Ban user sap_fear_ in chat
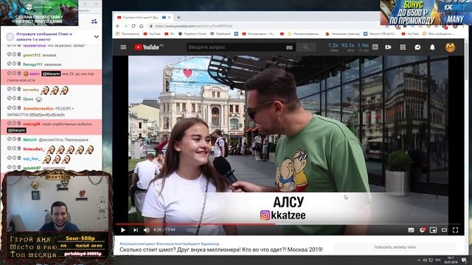This screenshot has height=265, width=472. click(x=9, y=158)
